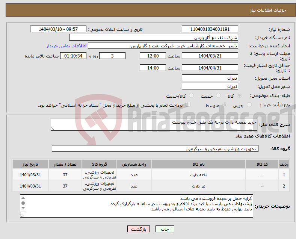Click the validity time field 14:00
This screenshot has width=296, height=239.
153,68
